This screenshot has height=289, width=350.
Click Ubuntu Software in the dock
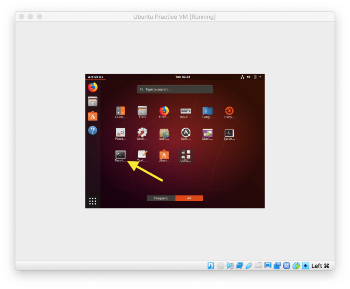(x=92, y=116)
